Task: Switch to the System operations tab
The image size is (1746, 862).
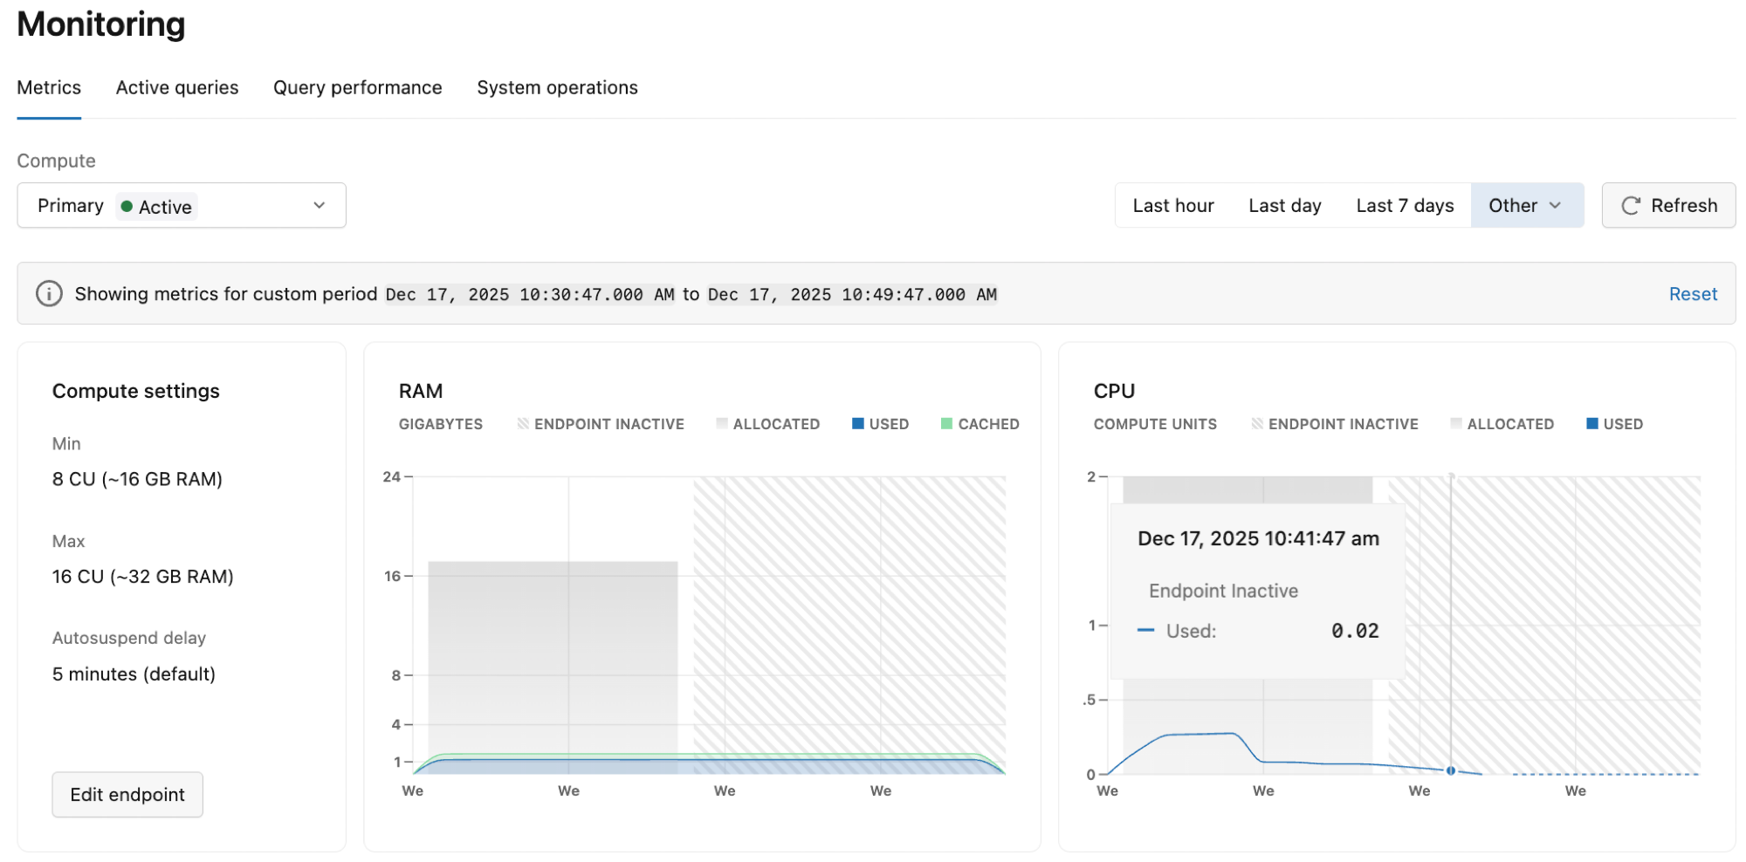Action: coord(557,87)
